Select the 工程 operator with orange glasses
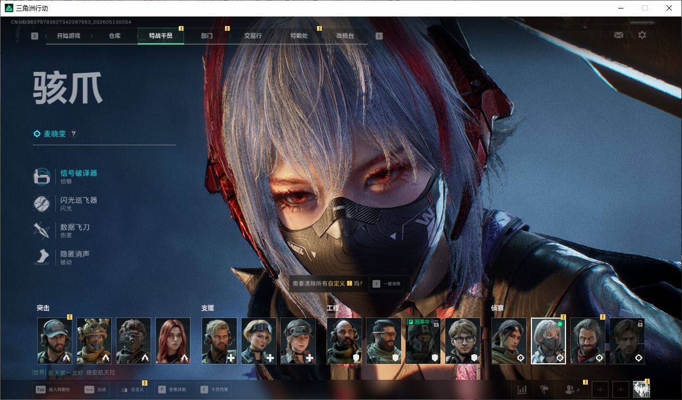Image resolution: width=682 pixels, height=400 pixels. 384,341
